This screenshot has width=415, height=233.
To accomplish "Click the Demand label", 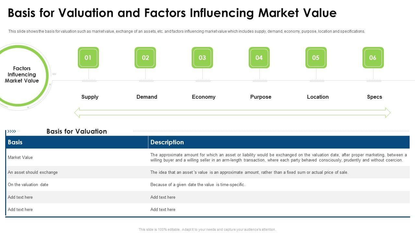I will coord(147,97).
